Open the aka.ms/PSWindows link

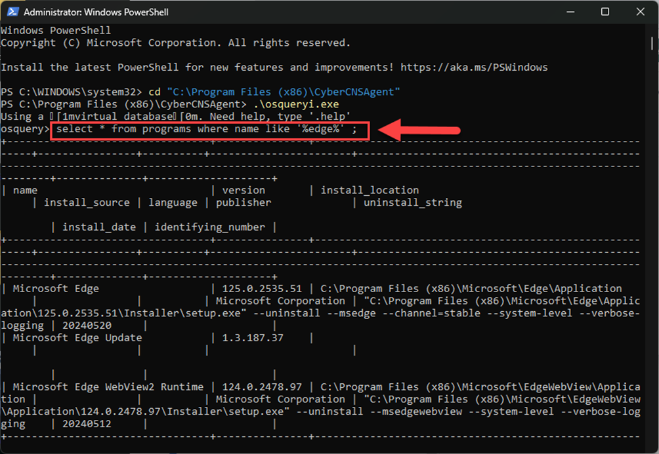[x=473, y=67]
